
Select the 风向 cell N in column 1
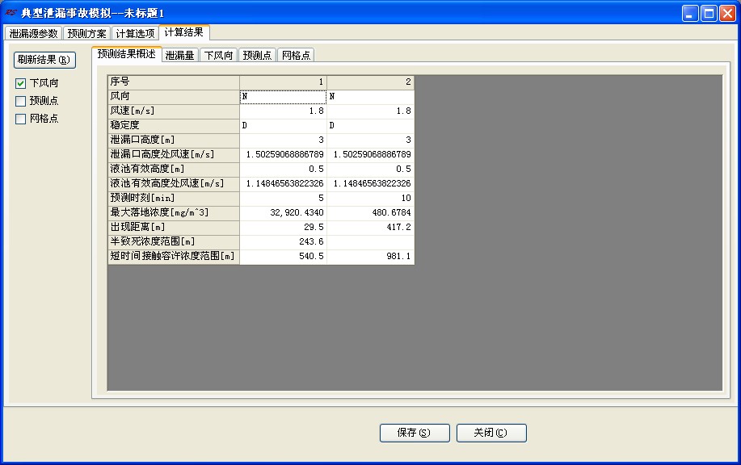283,96
